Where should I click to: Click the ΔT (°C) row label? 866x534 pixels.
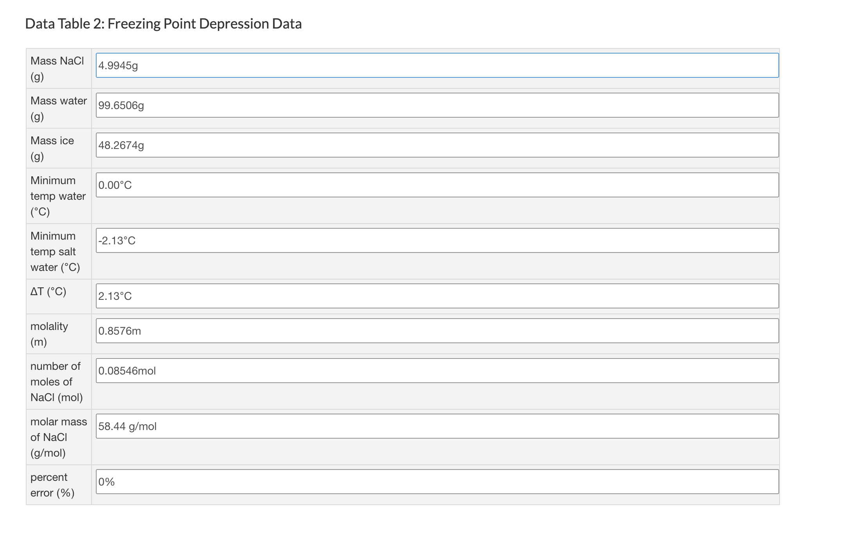49,292
